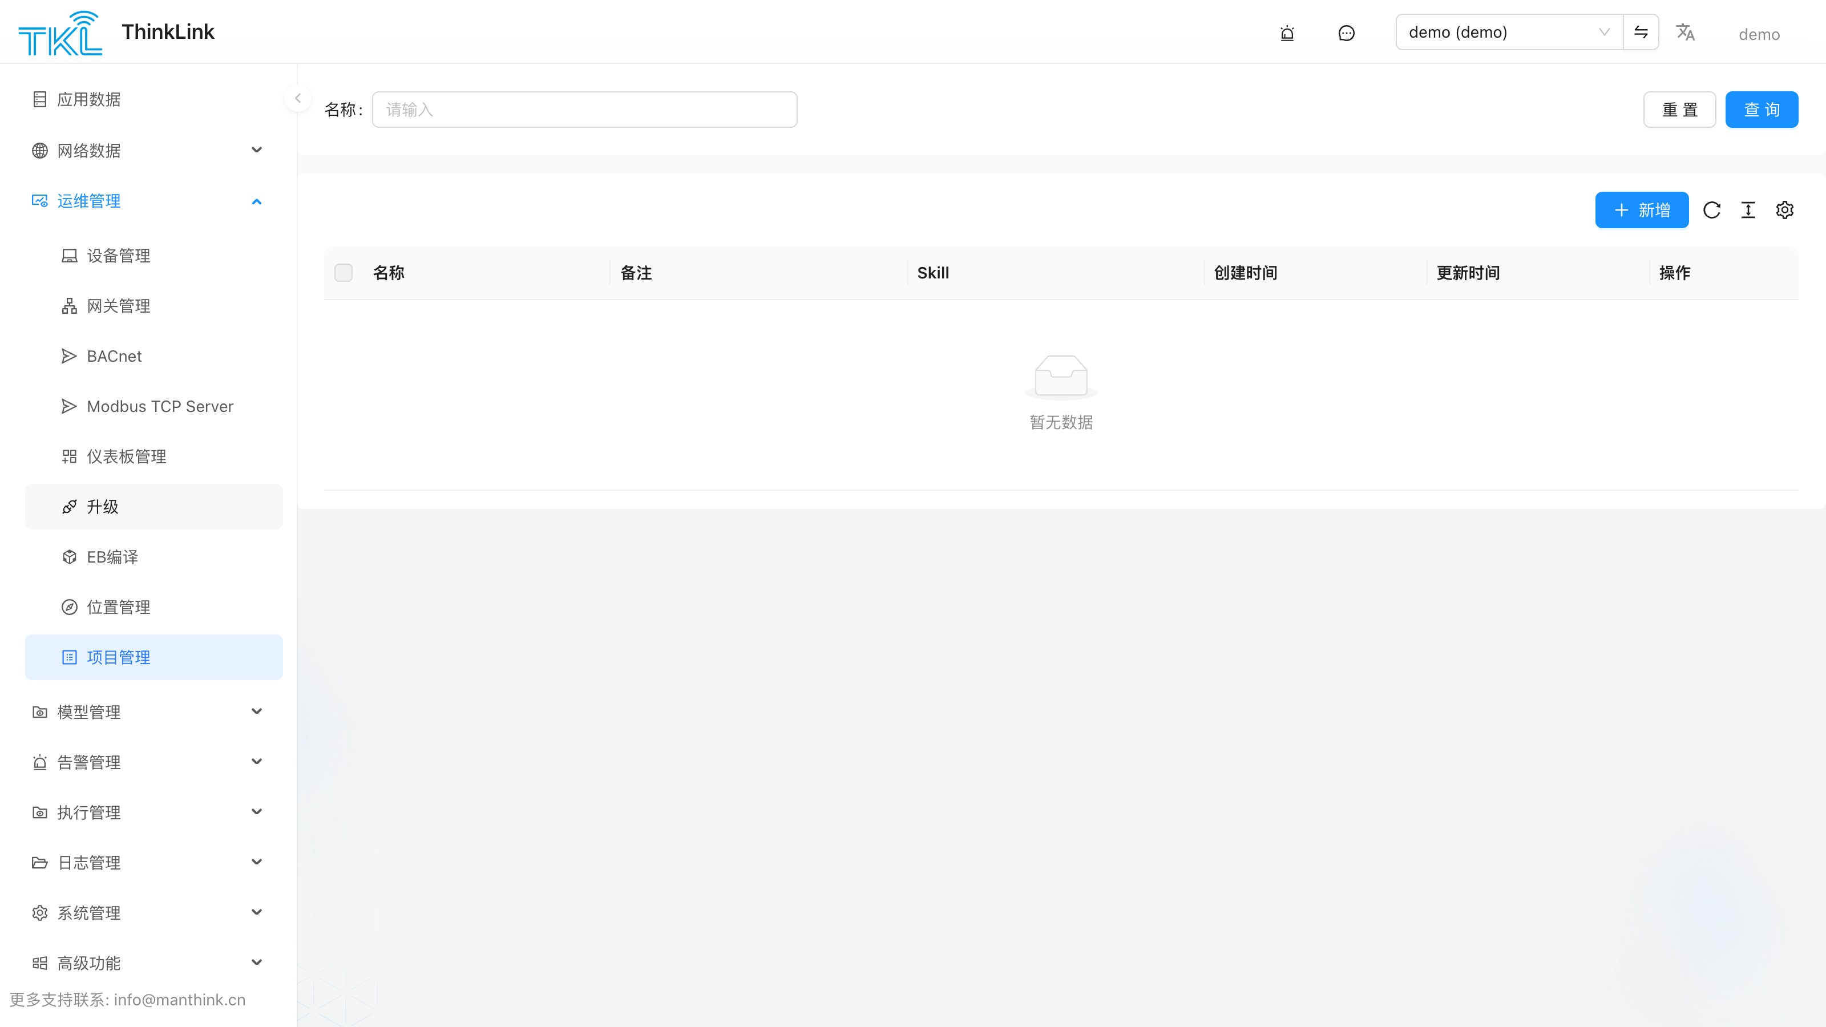Viewport: 1826px width, 1027px height.
Task: Expand the 告警管理 chevron
Action: point(257,762)
